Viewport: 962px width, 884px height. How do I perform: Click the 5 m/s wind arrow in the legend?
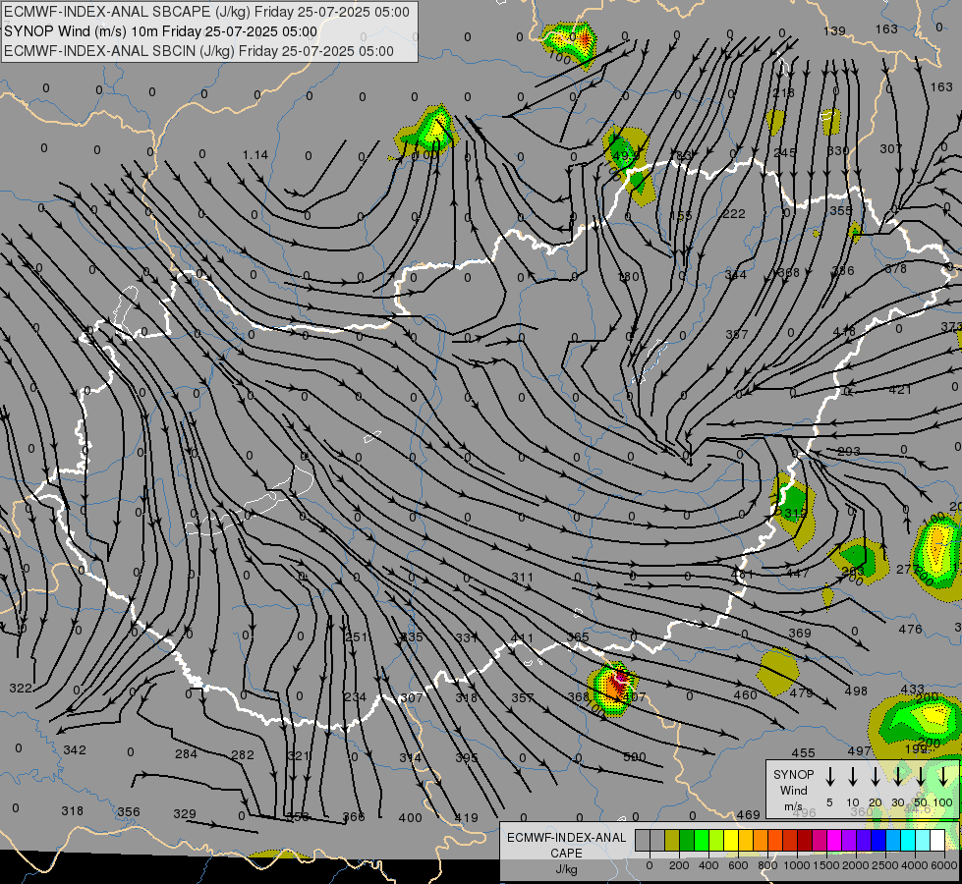829,776
